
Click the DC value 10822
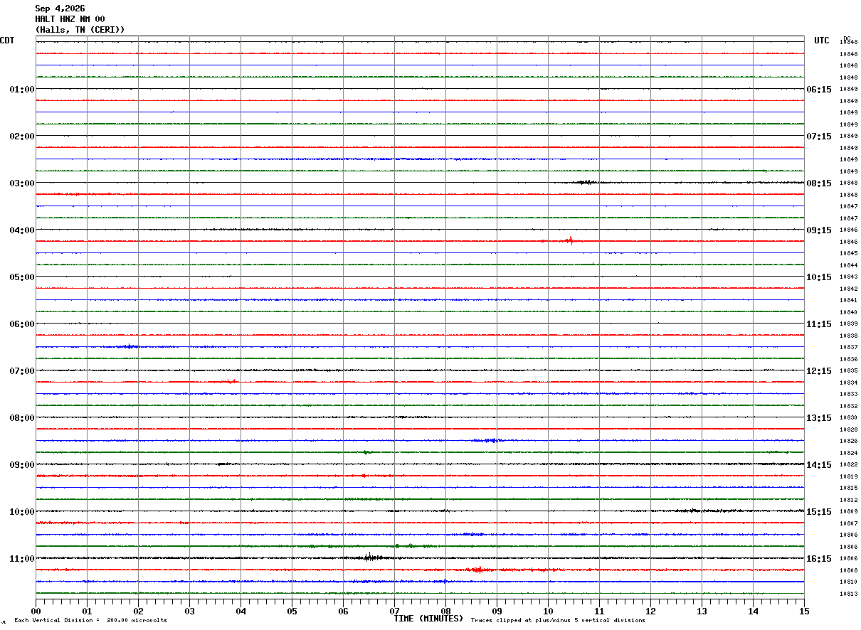[848, 465]
